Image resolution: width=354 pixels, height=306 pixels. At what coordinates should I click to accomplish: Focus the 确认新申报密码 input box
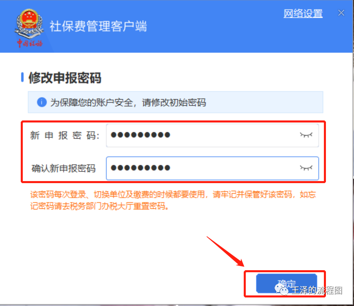point(212,168)
